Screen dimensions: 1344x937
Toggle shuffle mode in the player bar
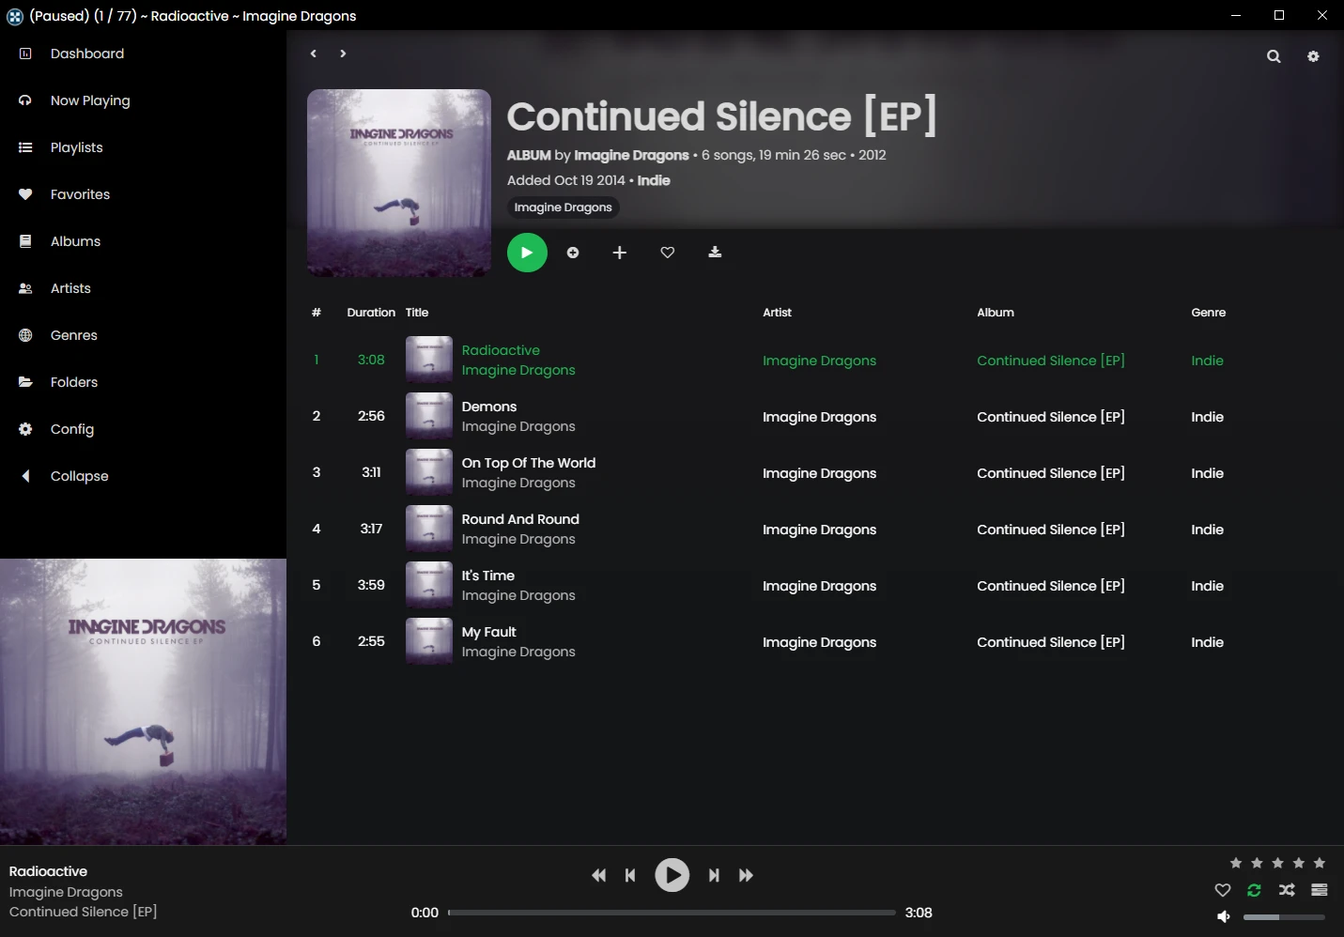tap(1287, 890)
